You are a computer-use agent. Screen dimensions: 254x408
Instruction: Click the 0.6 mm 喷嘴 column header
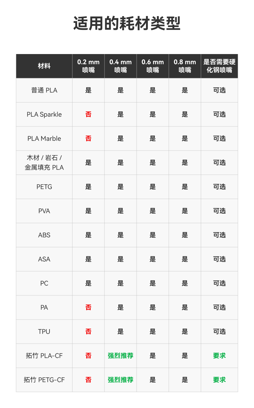click(153, 66)
